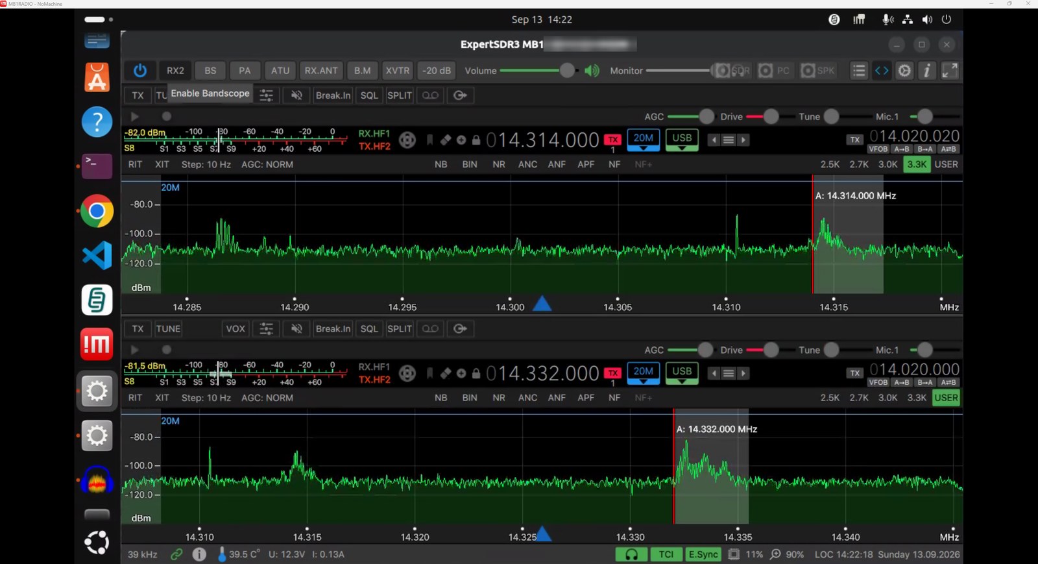Step to next memory with lower right arrow
This screenshot has height=564, width=1038.
743,373
